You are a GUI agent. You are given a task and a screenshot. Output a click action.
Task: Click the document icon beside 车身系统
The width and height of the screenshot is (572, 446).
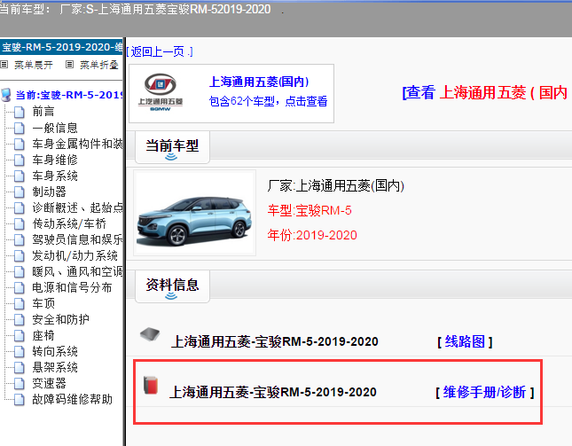(x=20, y=176)
